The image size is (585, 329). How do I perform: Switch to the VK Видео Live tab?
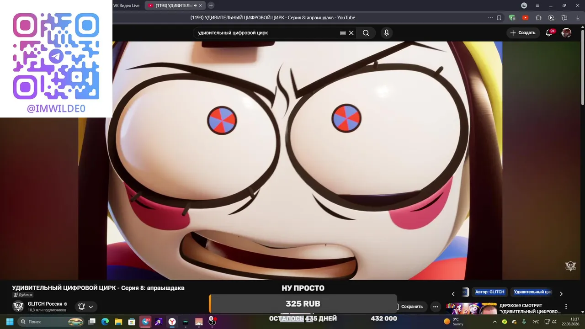[x=127, y=5]
